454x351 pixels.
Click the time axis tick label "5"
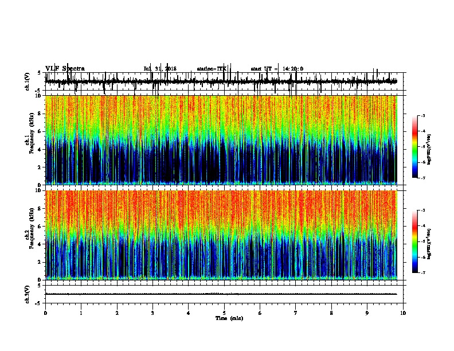pos(224,313)
